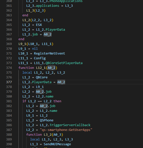
Task: Click the job property on line 382
Action: (x=52, y=106)
